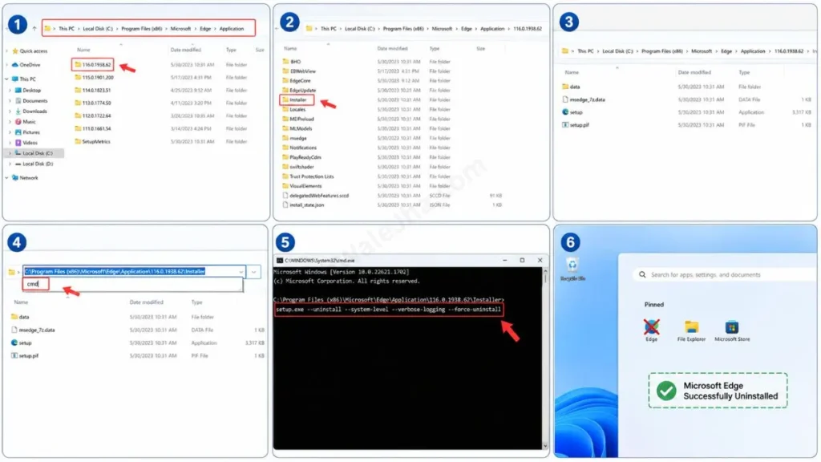This screenshot has width=821, height=462.
Task: Click Application breadcrumb in panel 2
Action: pos(492,29)
